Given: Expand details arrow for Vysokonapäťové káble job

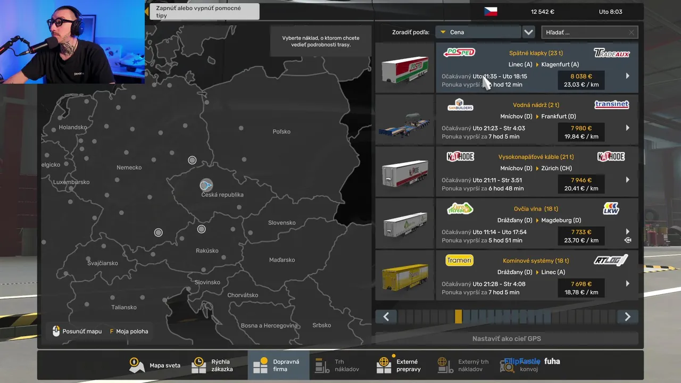Looking at the screenshot, I should tap(628, 180).
